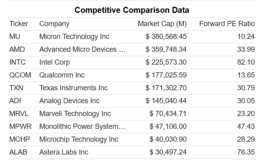Select the ADI ticker

point(15,101)
